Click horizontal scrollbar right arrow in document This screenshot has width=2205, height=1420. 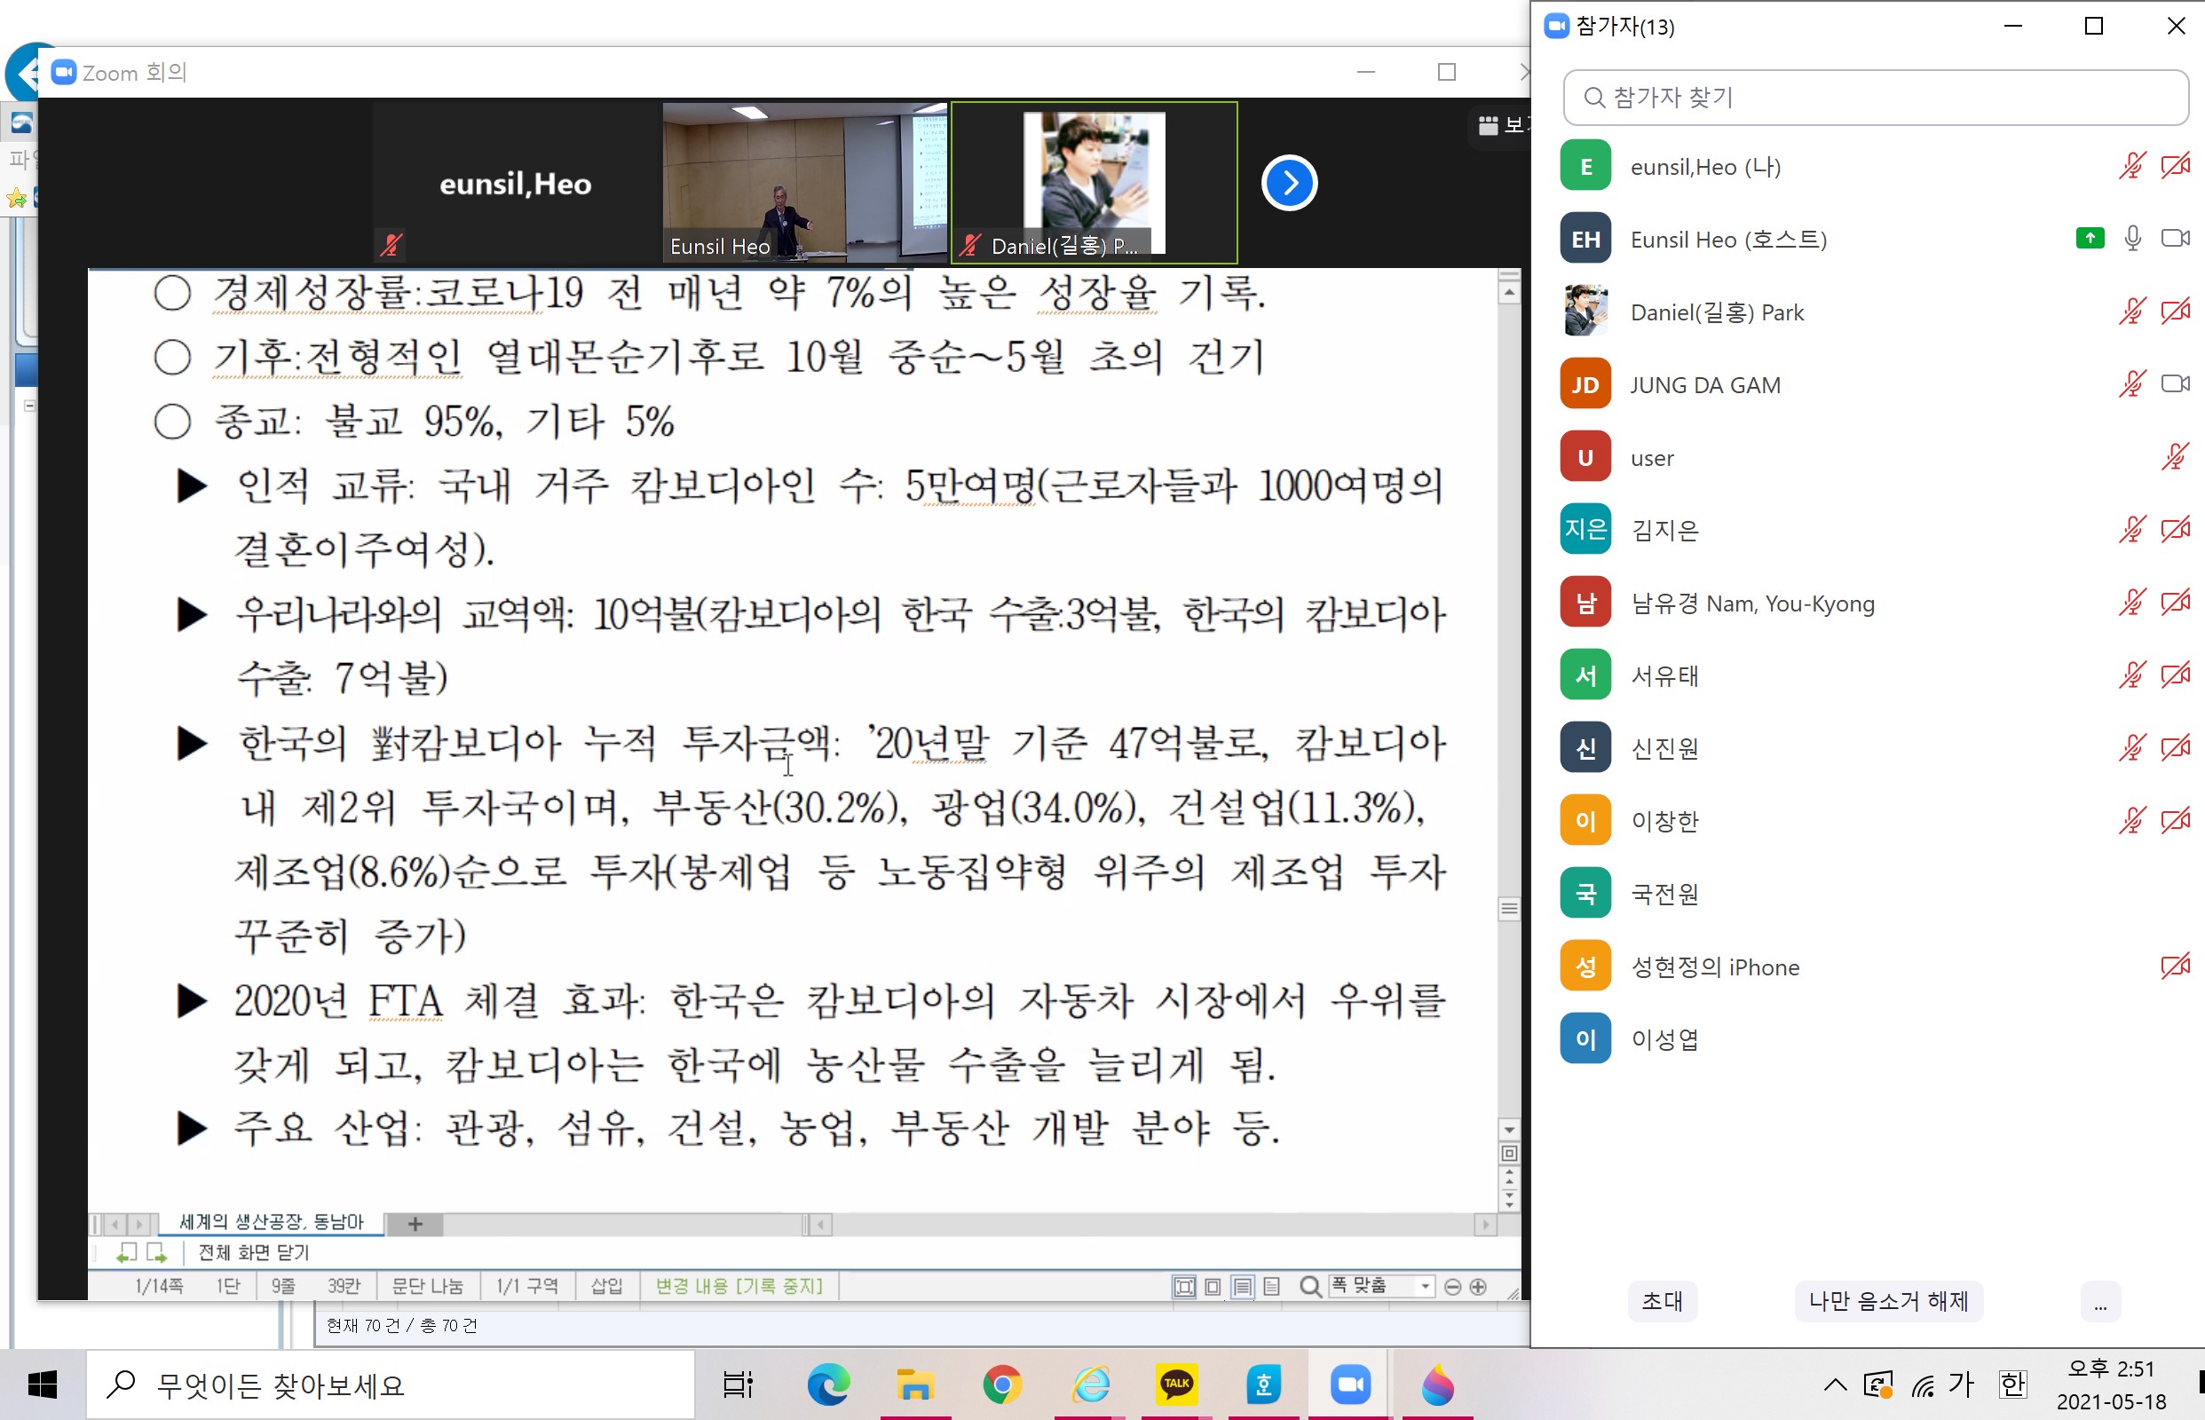coord(1484,1225)
